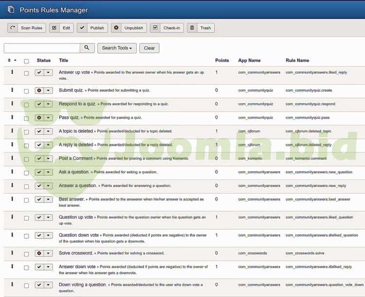
Task: Click the Edit pencil icon in toolbar
Action: [x=54, y=28]
